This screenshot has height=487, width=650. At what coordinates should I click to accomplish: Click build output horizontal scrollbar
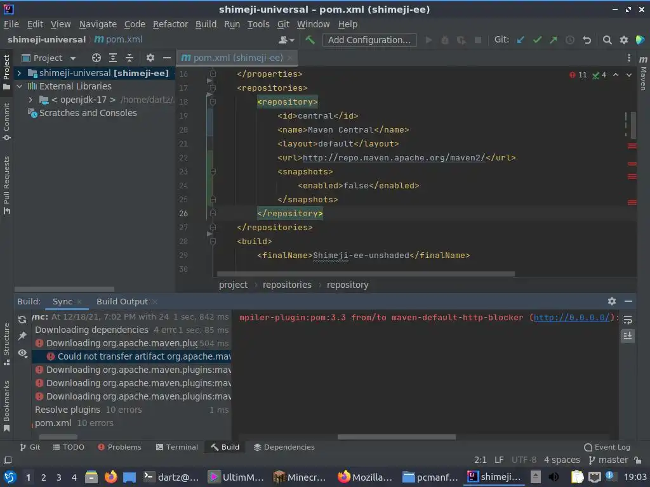396,437
